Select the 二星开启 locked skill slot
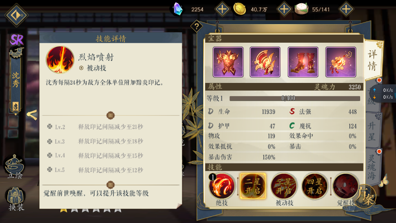This screenshot has width=396, height=223. pos(253,186)
